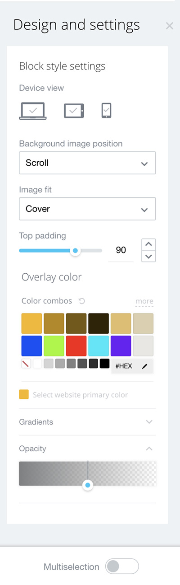Select website primary color swatch

[x=24, y=394]
